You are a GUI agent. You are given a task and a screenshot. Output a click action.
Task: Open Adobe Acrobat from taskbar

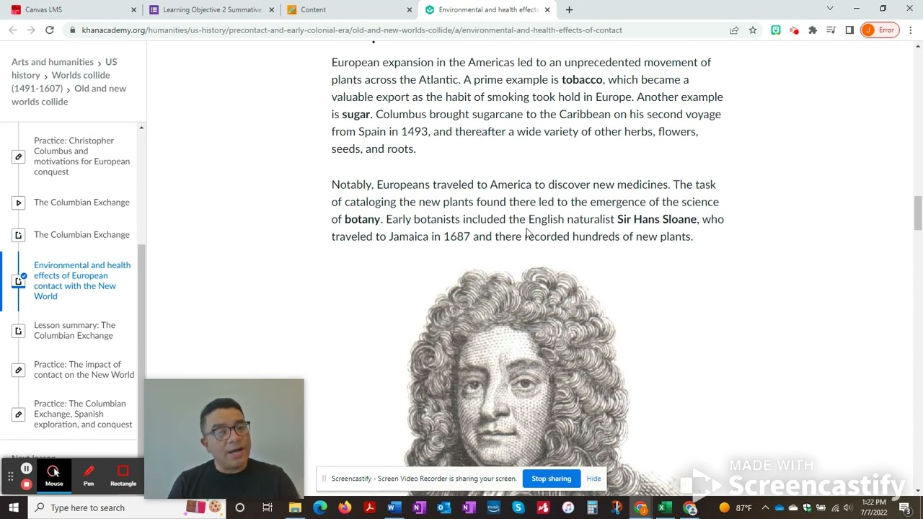click(x=369, y=507)
